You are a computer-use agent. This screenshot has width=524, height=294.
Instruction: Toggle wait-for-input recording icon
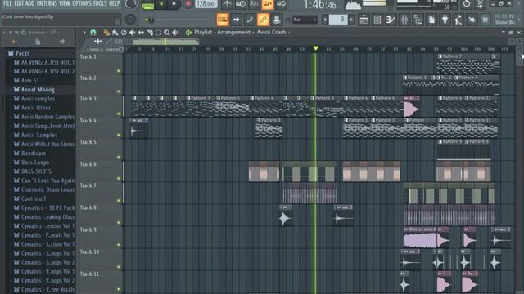(x=240, y=4)
